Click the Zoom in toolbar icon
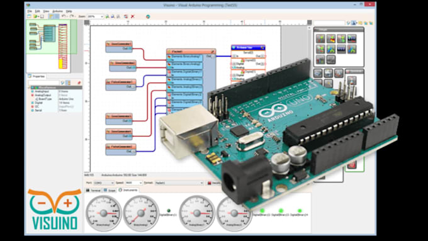 [x=107, y=16]
